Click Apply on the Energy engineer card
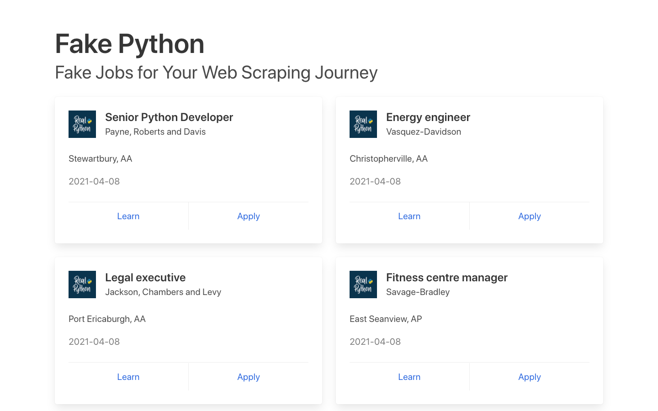658x411 pixels. click(530, 216)
